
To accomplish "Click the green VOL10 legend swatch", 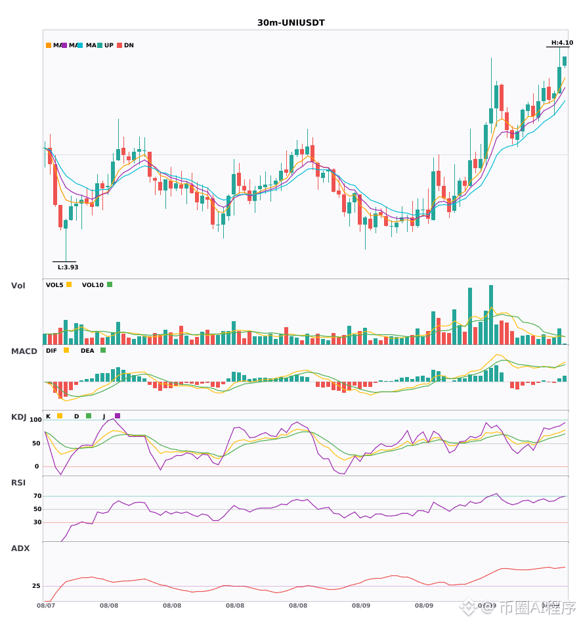I will click(x=110, y=284).
